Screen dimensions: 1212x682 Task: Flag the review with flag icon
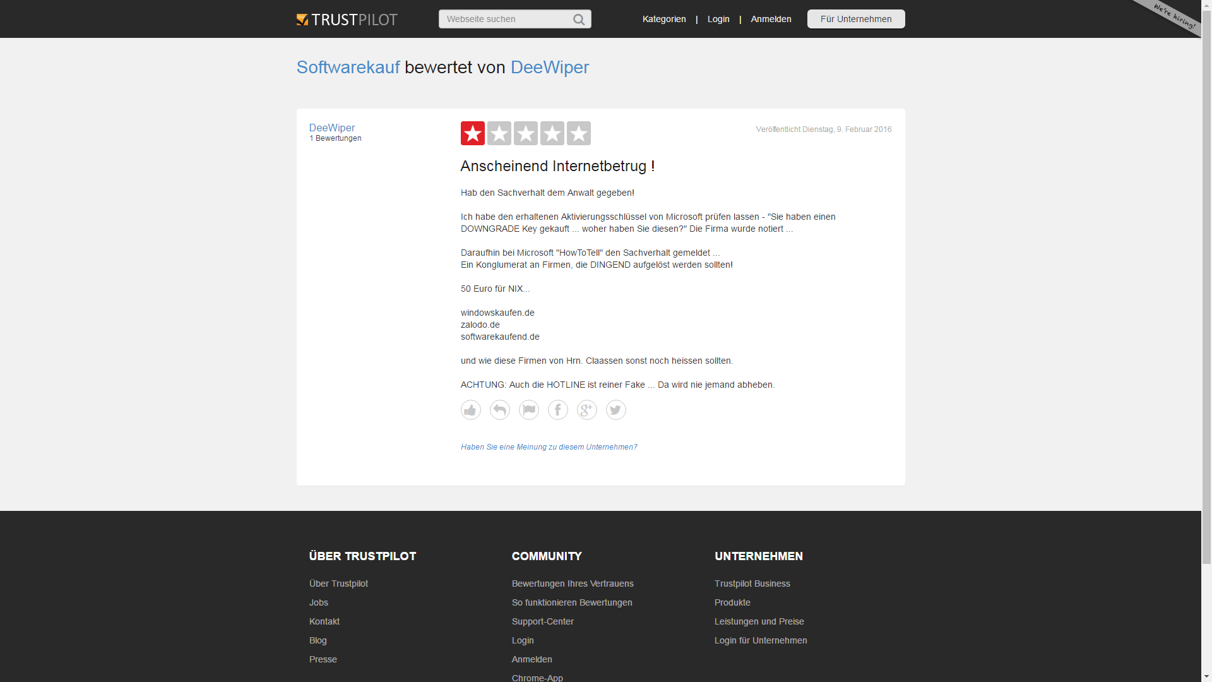click(x=529, y=410)
